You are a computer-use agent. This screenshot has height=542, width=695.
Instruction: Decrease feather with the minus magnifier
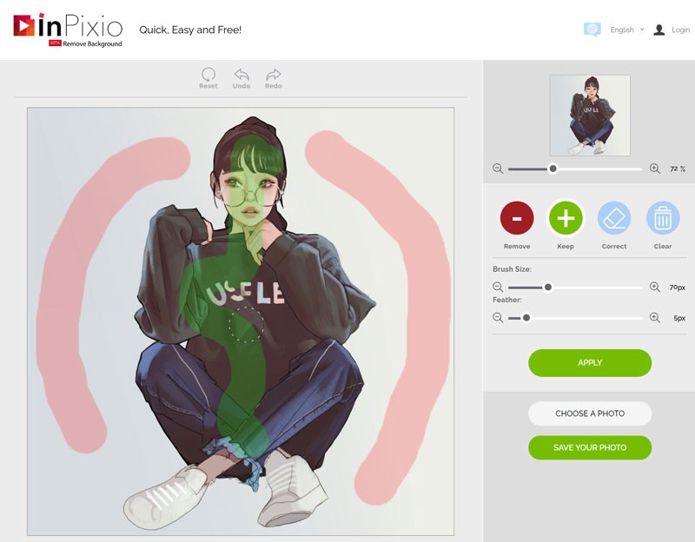pyautogui.click(x=498, y=318)
